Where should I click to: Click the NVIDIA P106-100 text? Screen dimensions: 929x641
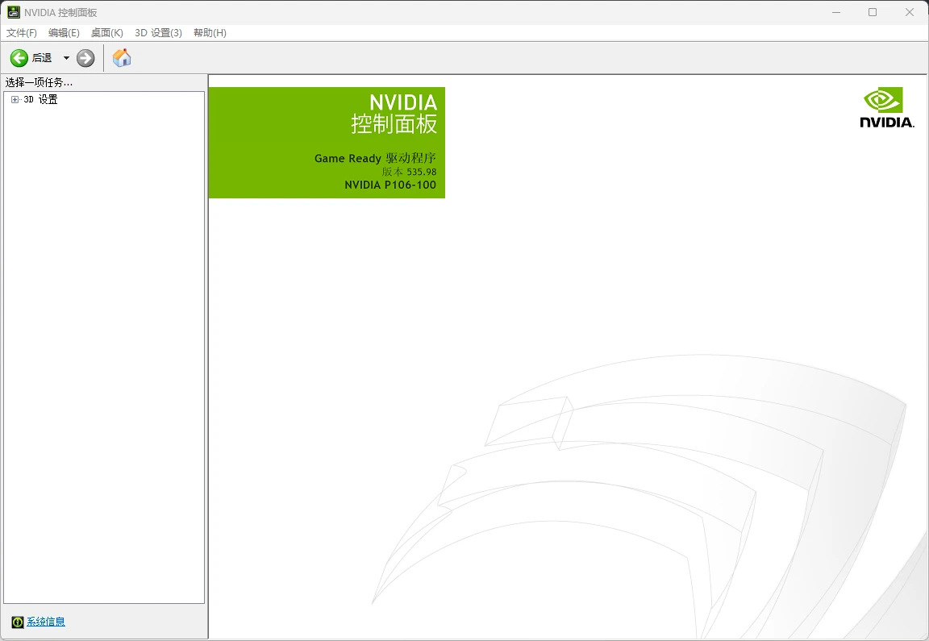[x=390, y=185]
